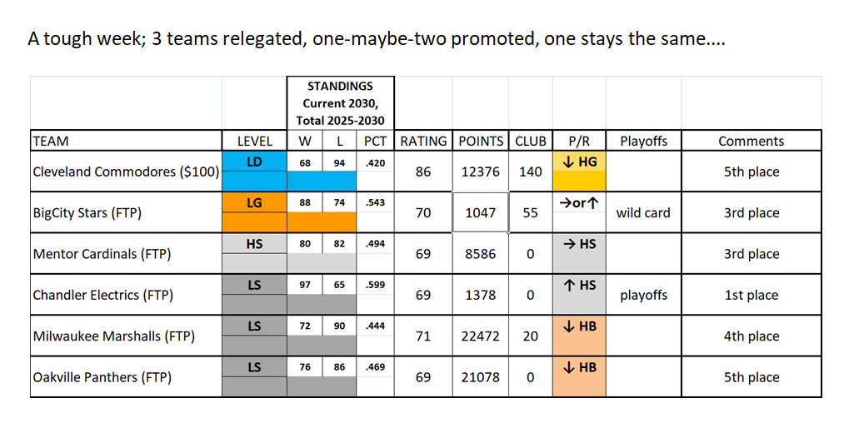
Task: Click the Milwaukee Marshalls (FTP) team cell
Action: point(125,336)
